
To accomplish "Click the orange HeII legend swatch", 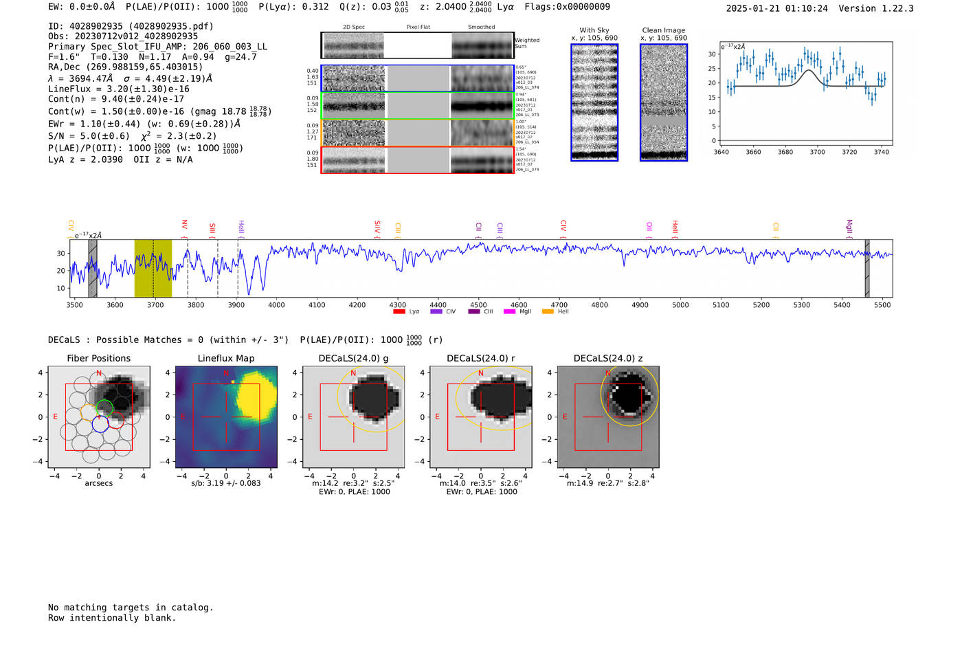I will [548, 312].
